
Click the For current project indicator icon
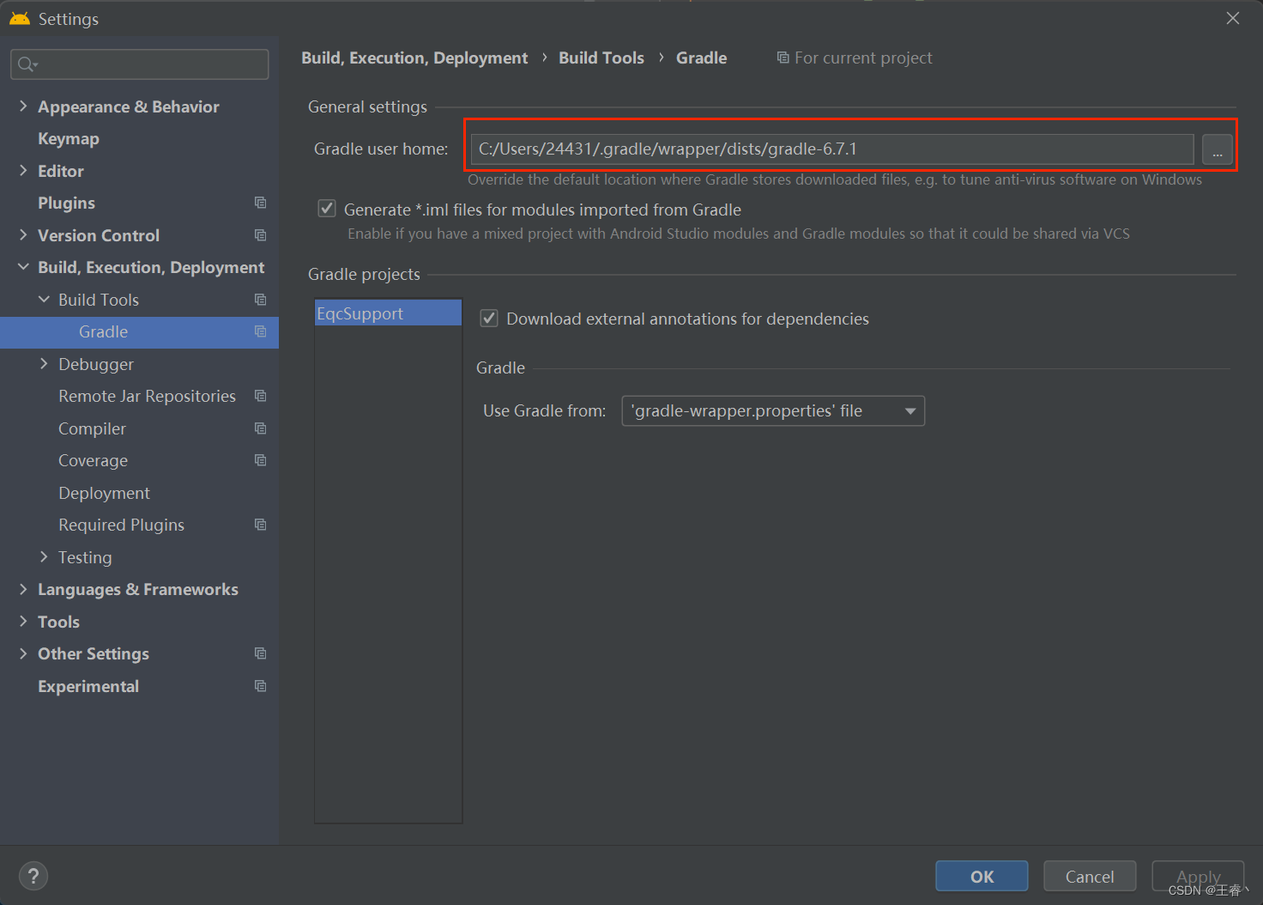[783, 58]
